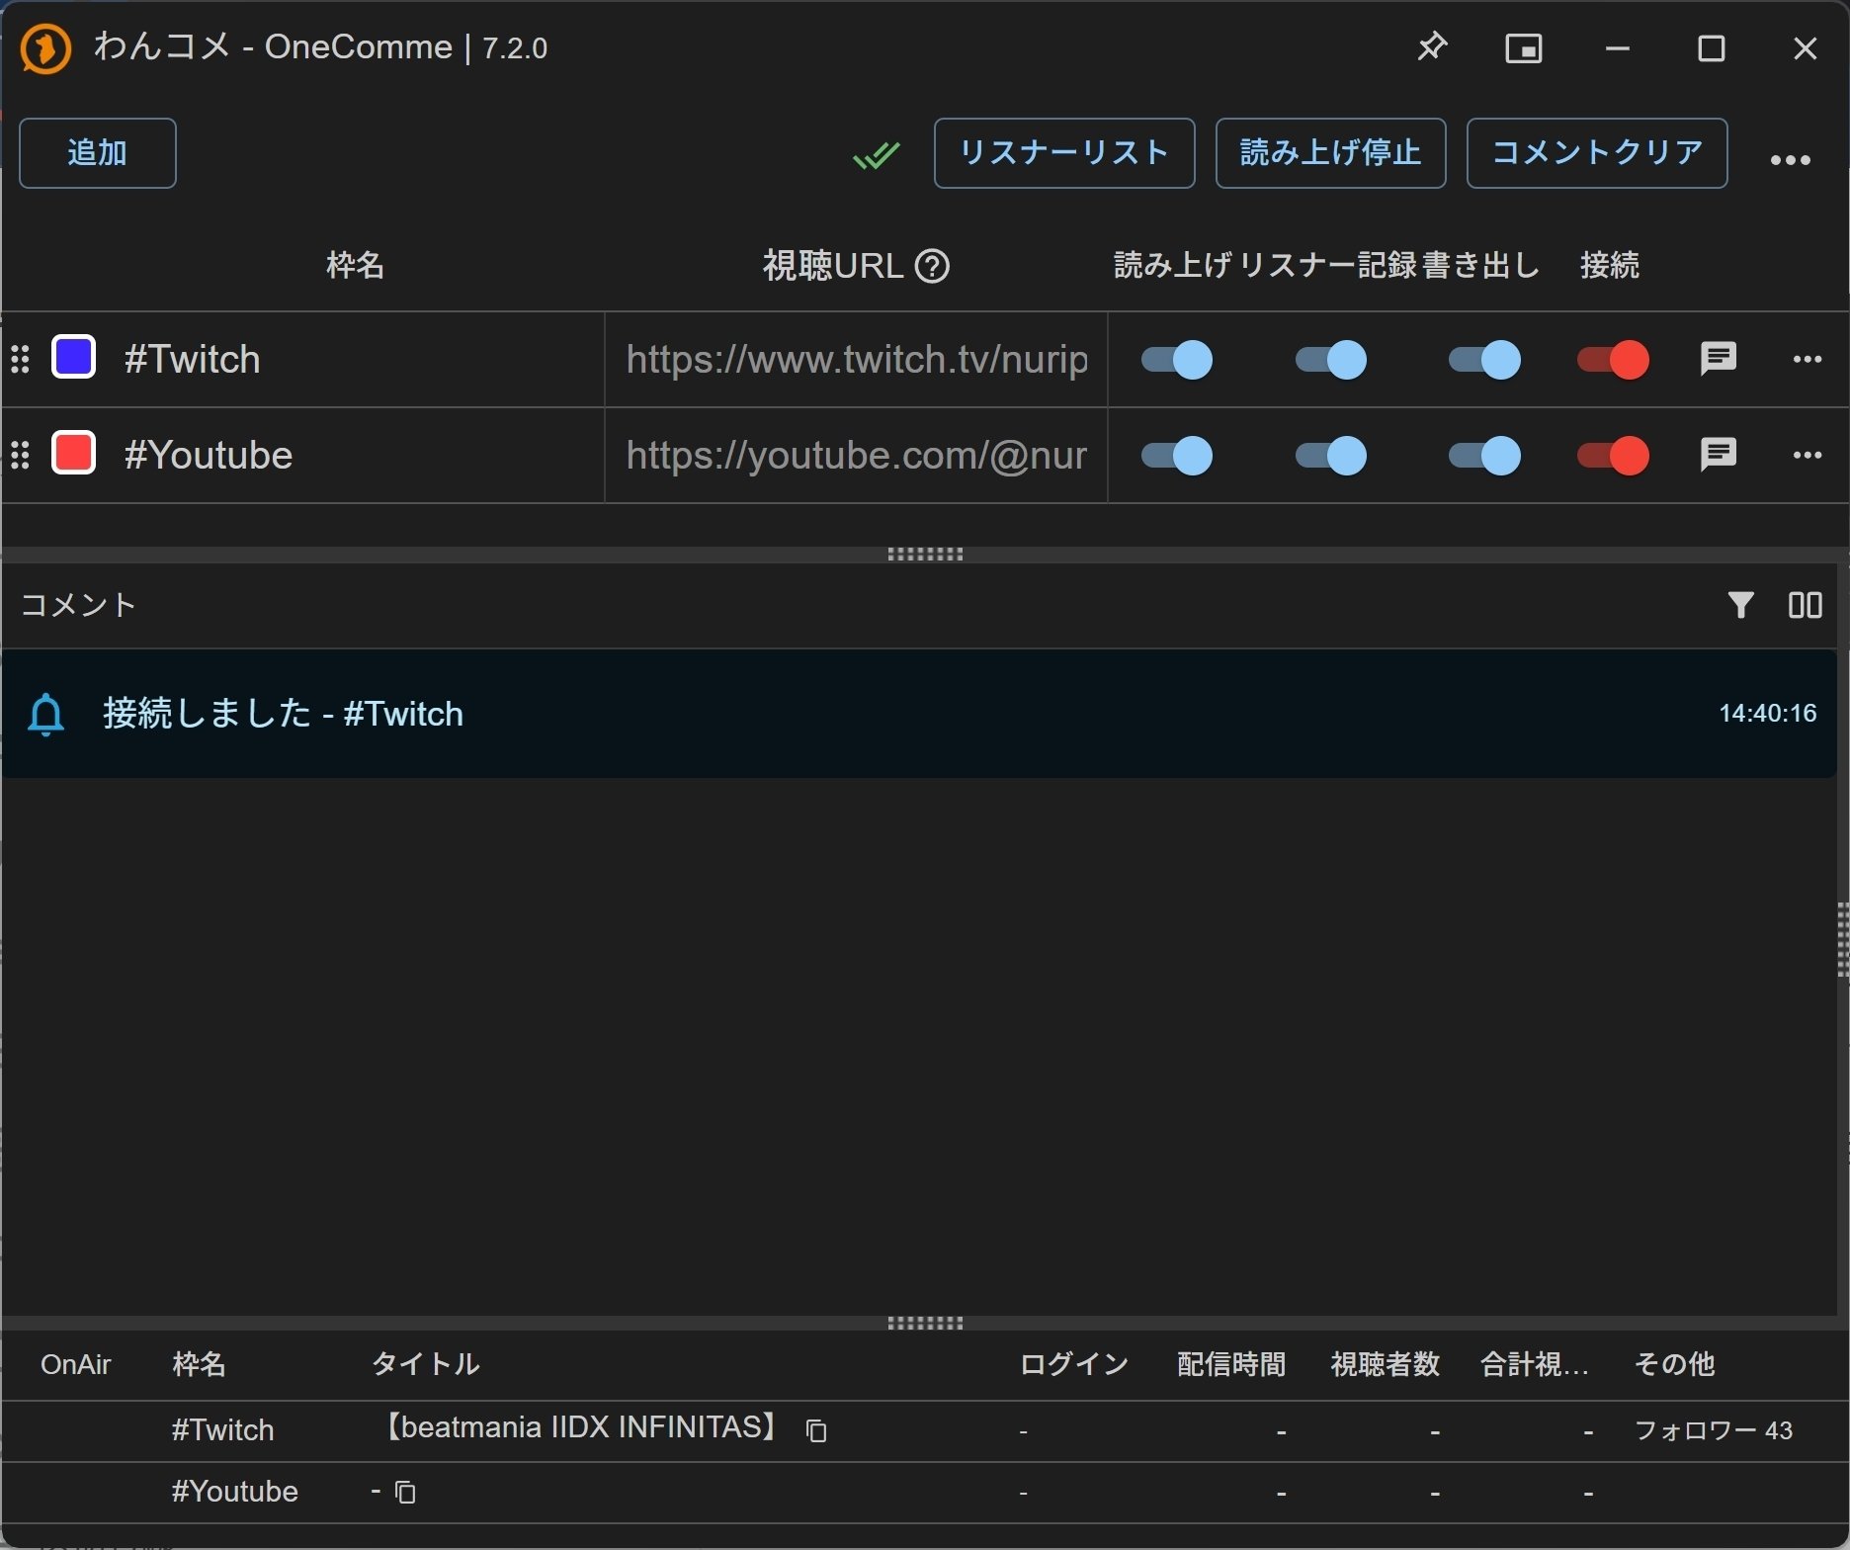Screen dimensions: 1850x1550
Task: Open the top toolbar more options menu
Action: click(x=1790, y=160)
